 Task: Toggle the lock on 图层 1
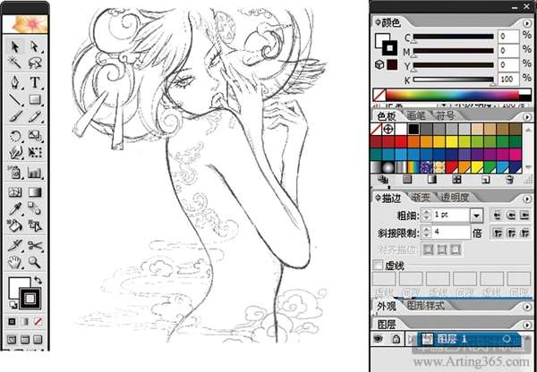click(x=396, y=339)
